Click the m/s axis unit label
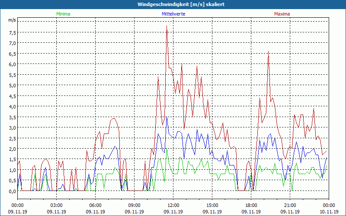The width and height of the screenshot is (346, 216). (12, 20)
